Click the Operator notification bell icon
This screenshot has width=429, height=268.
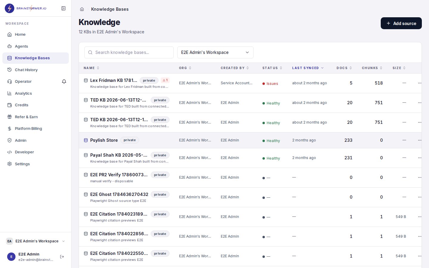point(64,82)
